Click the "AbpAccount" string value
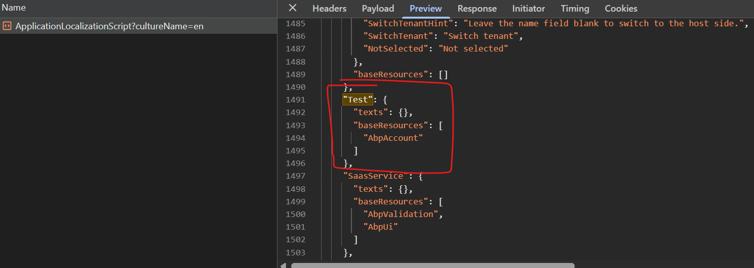The width and height of the screenshot is (754, 268). pyautogui.click(x=392, y=138)
